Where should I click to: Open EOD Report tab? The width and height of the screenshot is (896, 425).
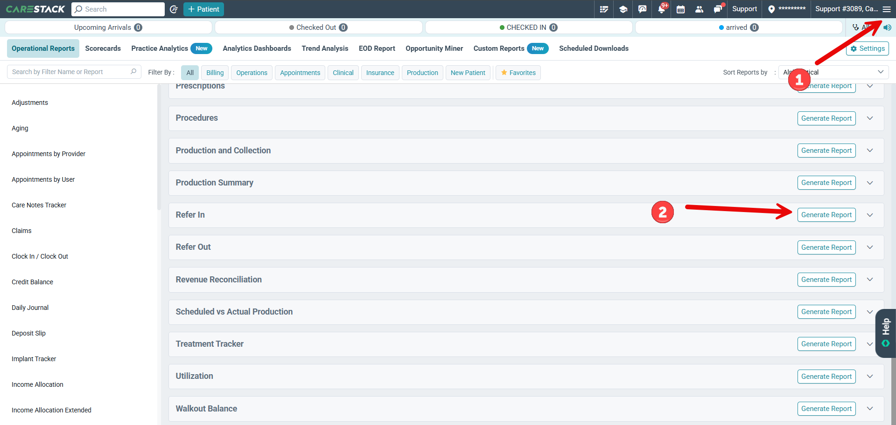[377, 48]
